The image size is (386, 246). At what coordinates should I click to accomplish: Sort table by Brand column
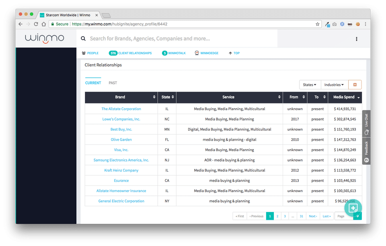point(121,97)
